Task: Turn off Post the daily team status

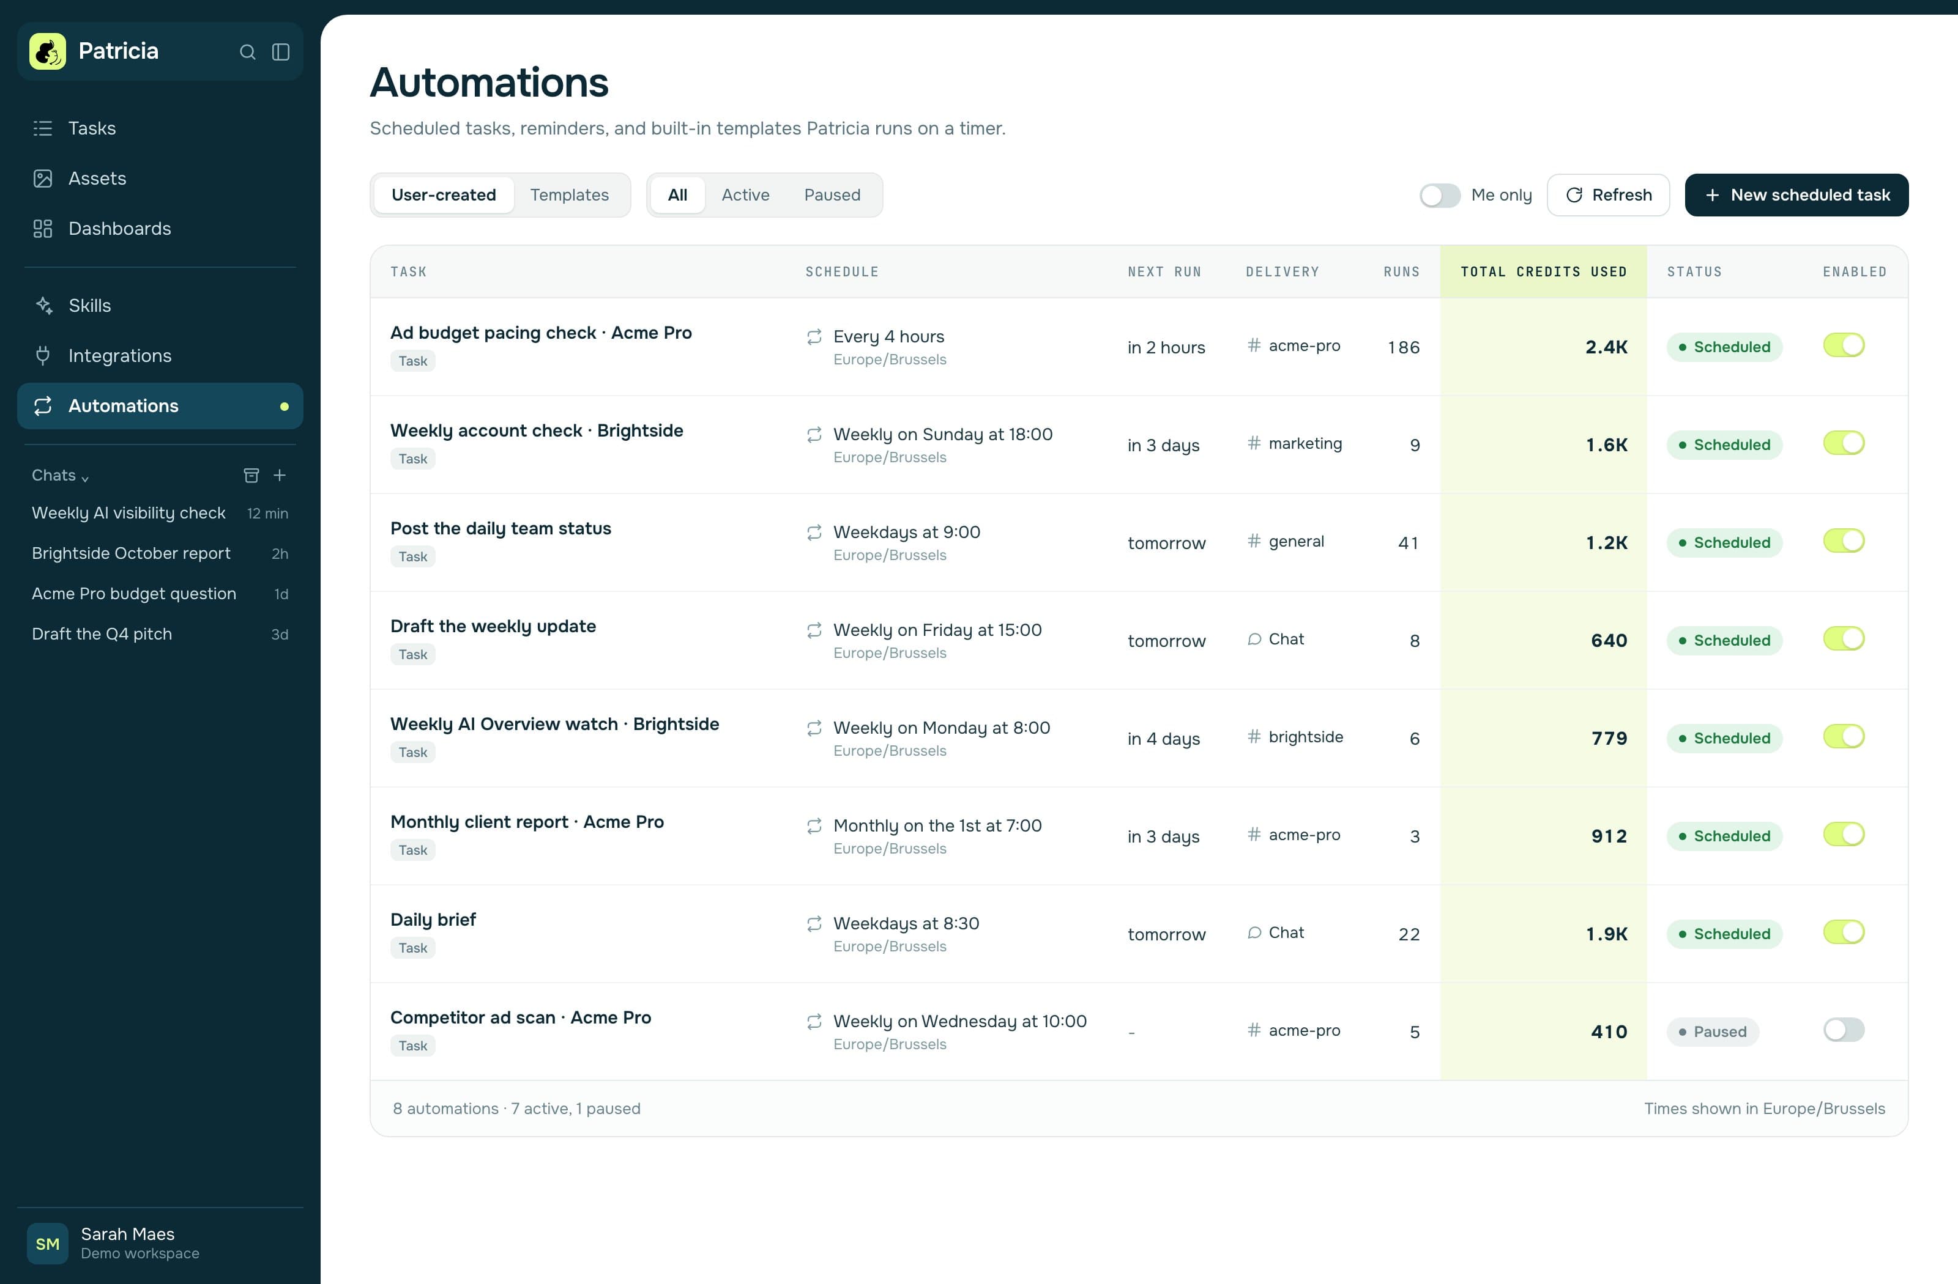Action: click(x=1844, y=541)
